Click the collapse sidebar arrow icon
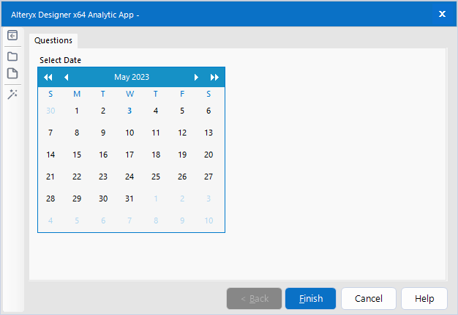458x315 pixels. click(x=12, y=35)
